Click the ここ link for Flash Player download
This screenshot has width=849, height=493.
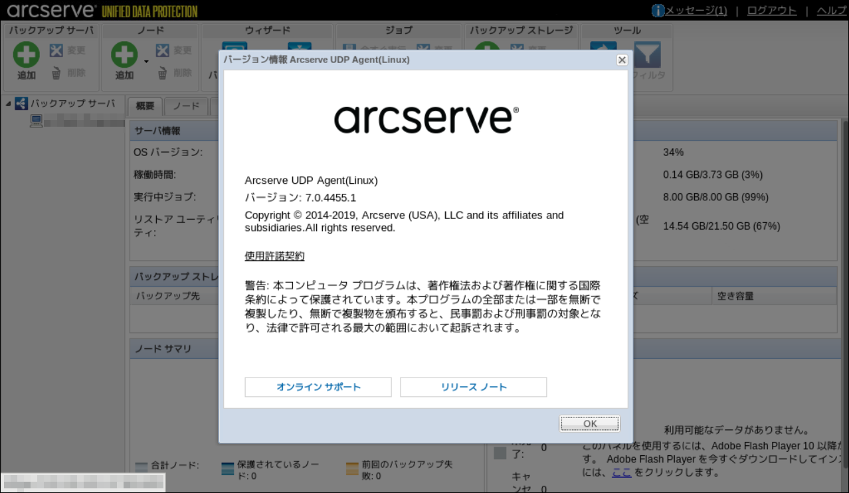click(622, 473)
